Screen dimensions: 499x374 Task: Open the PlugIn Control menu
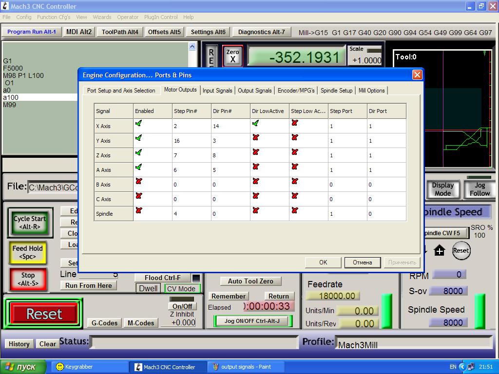[161, 17]
